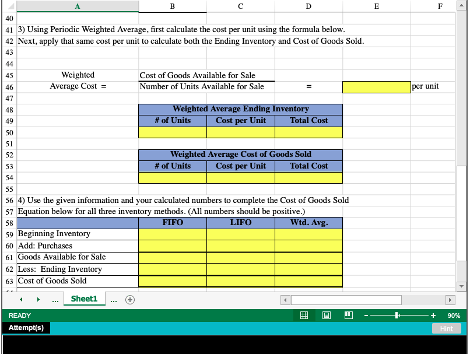This screenshot has width=470, height=354.
Task: Select the Sheet1 tab
Action: click(x=84, y=299)
